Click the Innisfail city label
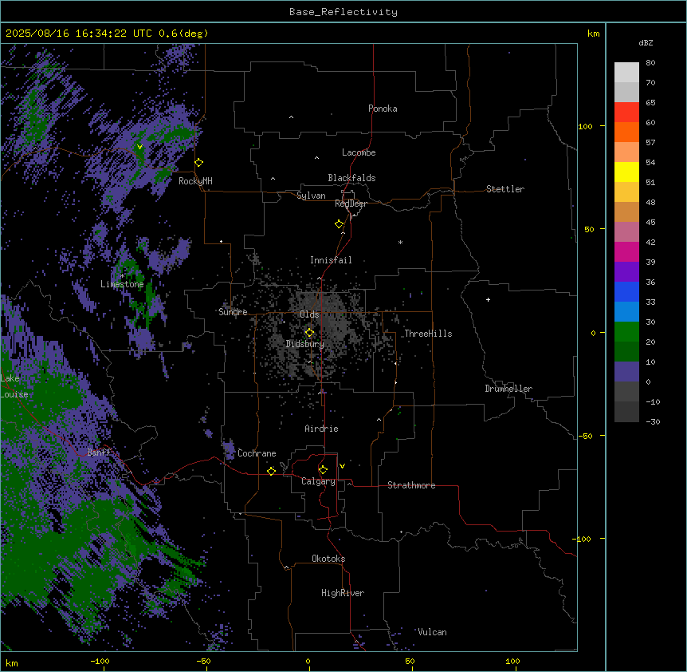 coord(331,260)
